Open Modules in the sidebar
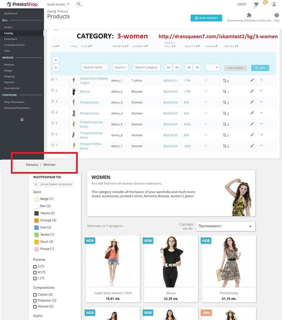 [x=9, y=64]
